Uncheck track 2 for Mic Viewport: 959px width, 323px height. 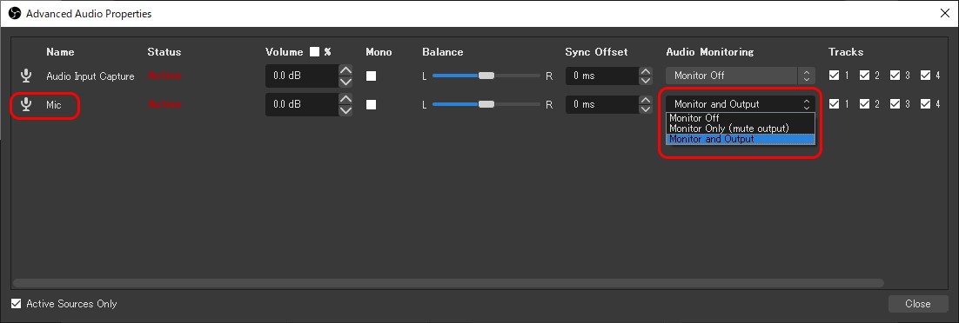(x=865, y=104)
